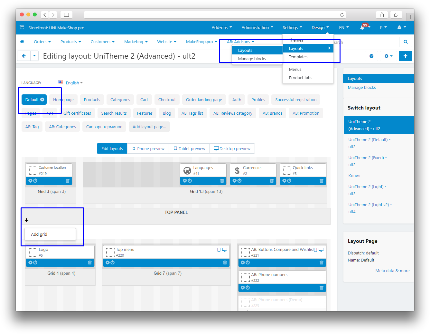Click the home icon in the navigation bar
430x334 pixels.
[22, 42]
